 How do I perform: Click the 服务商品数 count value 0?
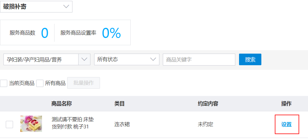45,33
